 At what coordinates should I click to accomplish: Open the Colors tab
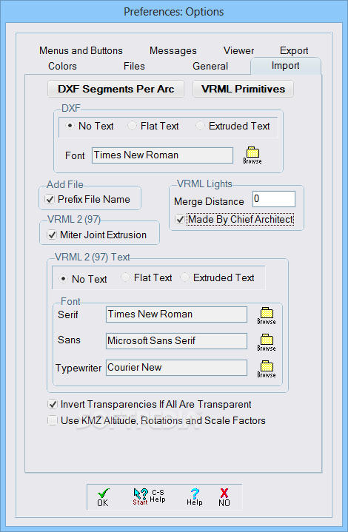click(x=62, y=66)
